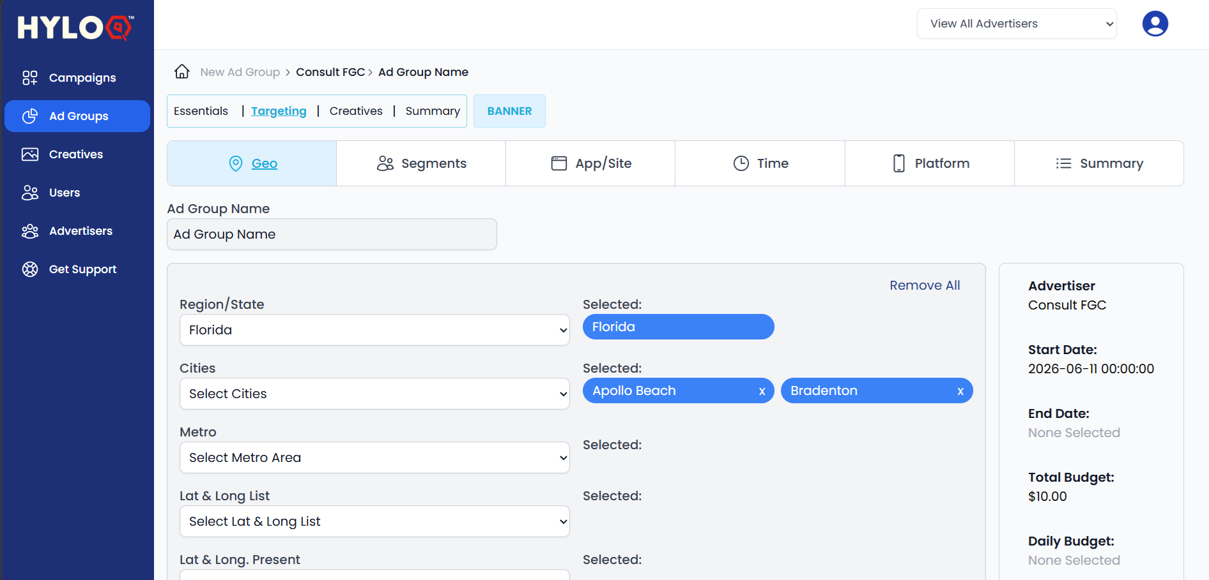Click the Ad Groups pie chart icon
This screenshot has height=580, width=1209.
pyautogui.click(x=30, y=116)
